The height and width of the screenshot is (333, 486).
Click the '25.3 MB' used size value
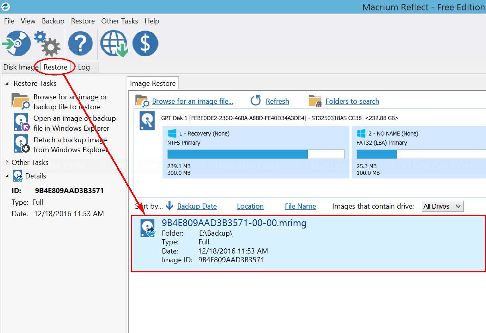pyautogui.click(x=366, y=166)
